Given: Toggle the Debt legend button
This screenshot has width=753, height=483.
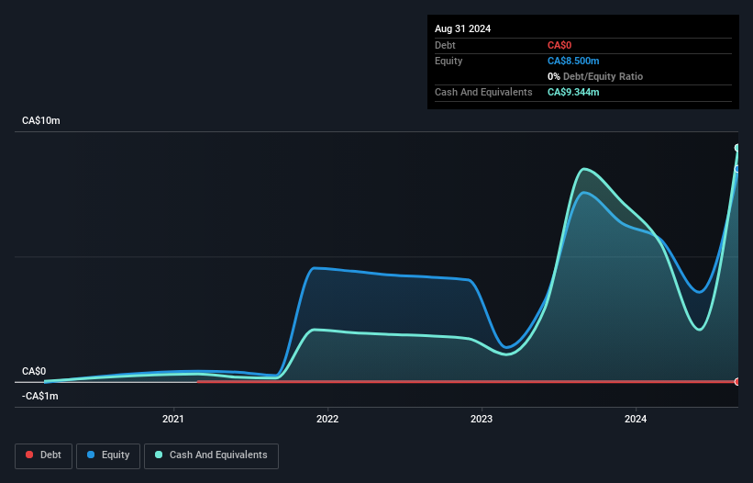Looking at the screenshot, I should pyautogui.click(x=43, y=455).
